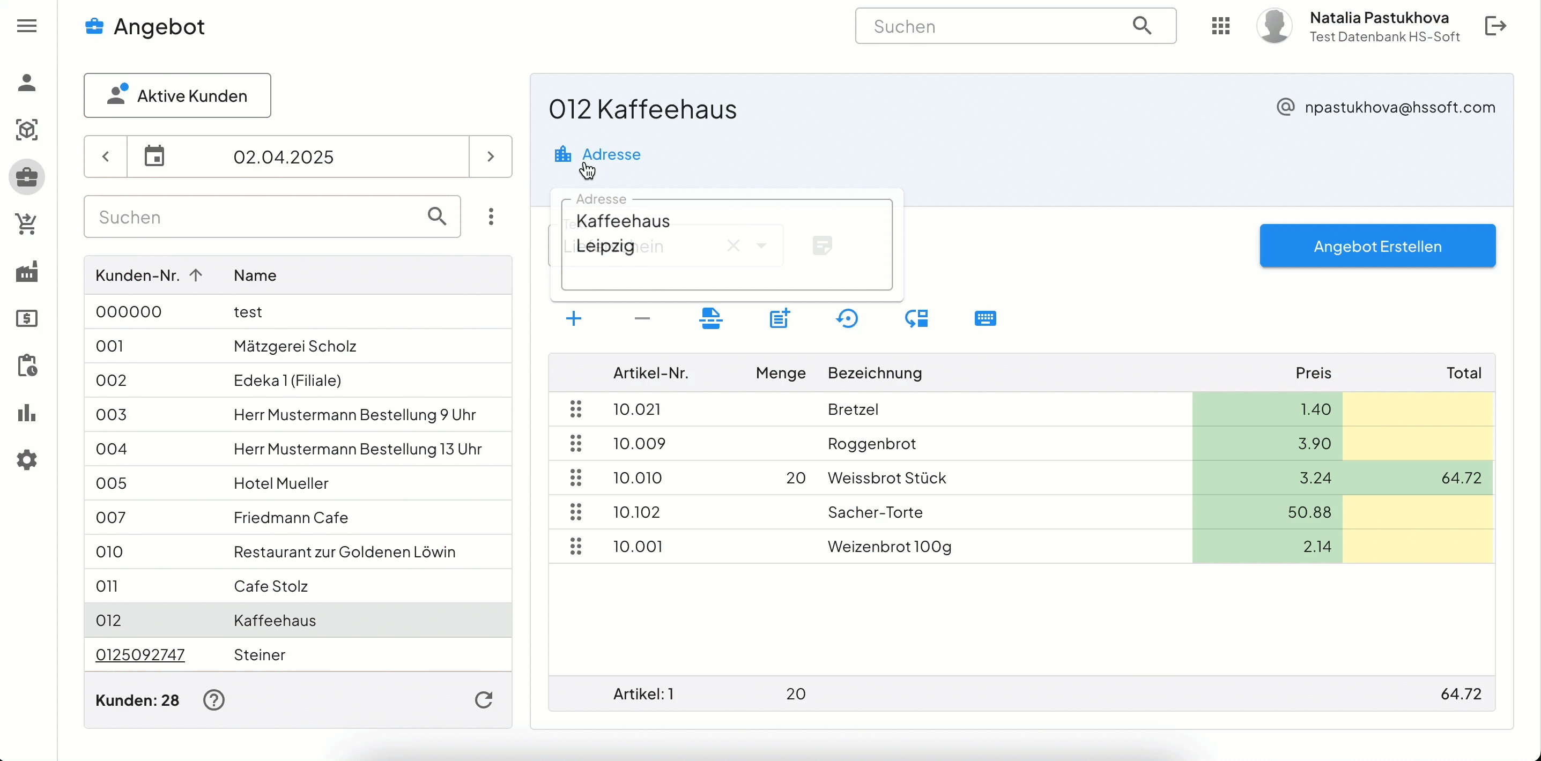Refresh the customer list
This screenshot has height=761, width=1541.
483,699
